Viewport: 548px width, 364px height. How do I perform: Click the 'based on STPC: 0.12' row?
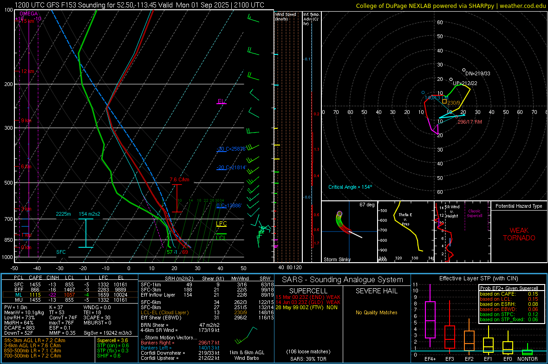(x=509, y=314)
